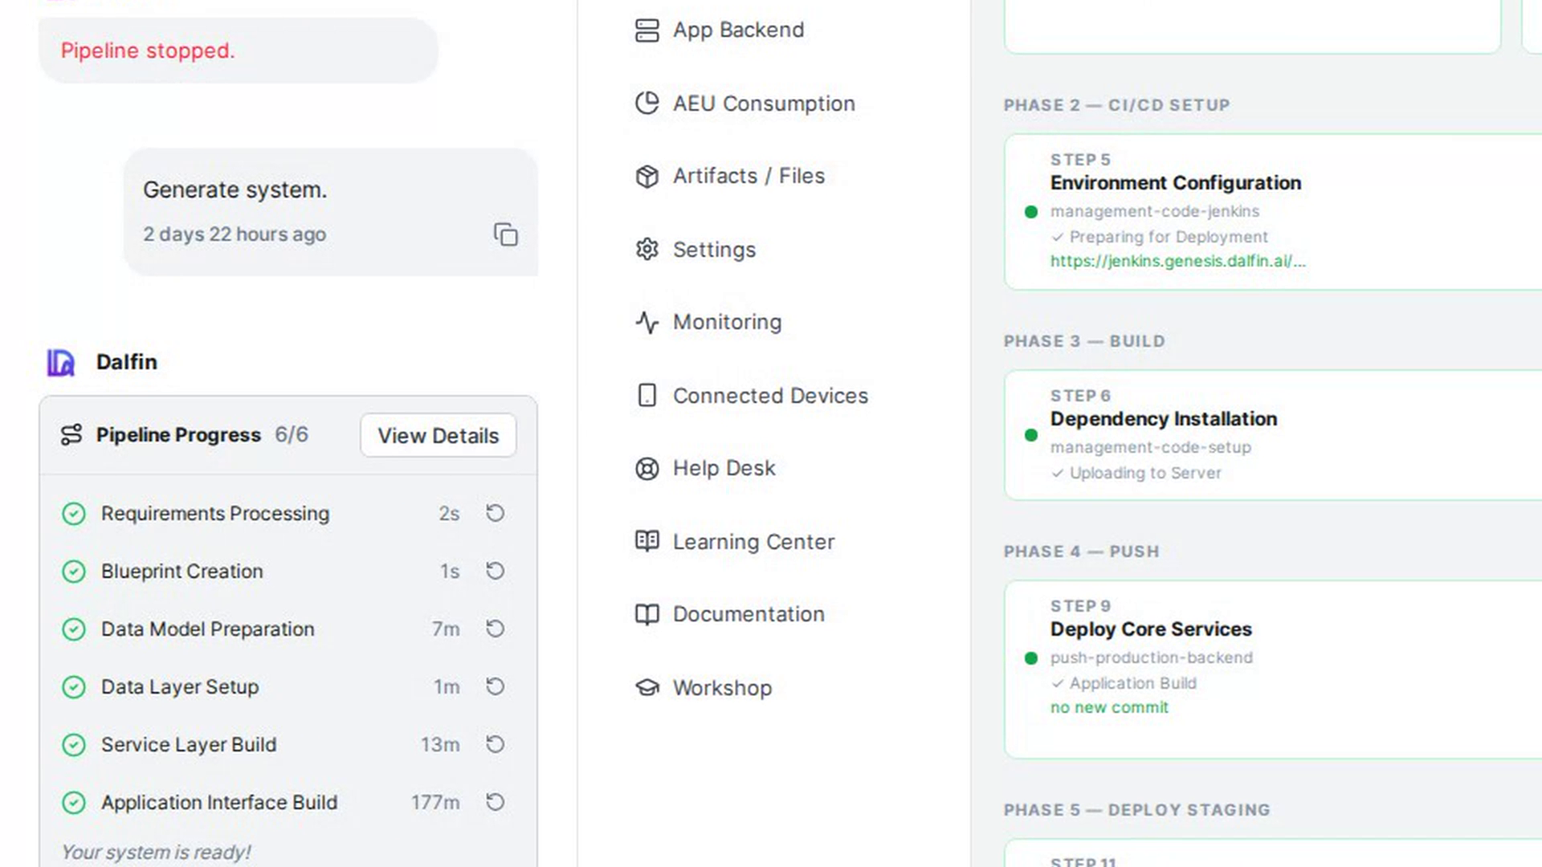
Task: Click the Workshop graduation cap icon
Action: [x=647, y=688]
